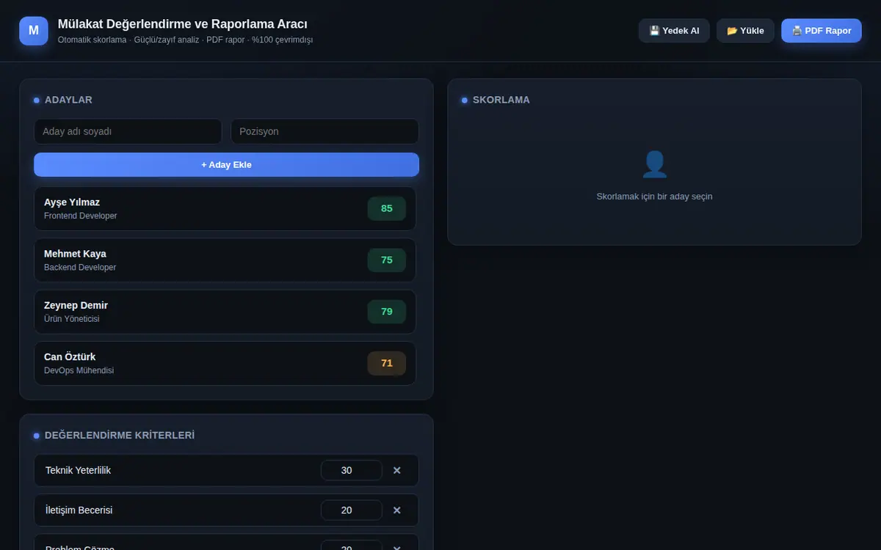Click the Teknik Yeterlilik criterion name
Screen dimensions: 881x550
pyautogui.click(x=79, y=470)
